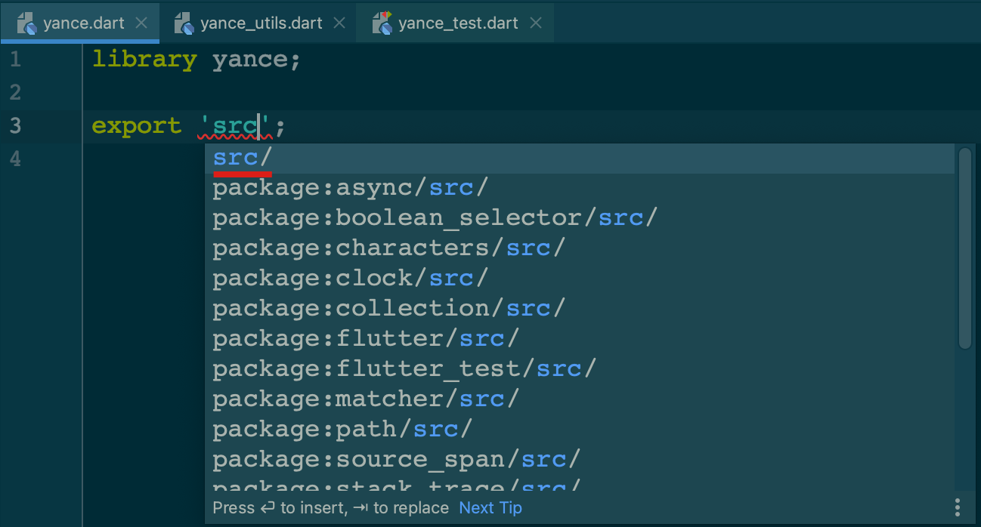Pick the package:characters/src/ completion

click(580, 248)
